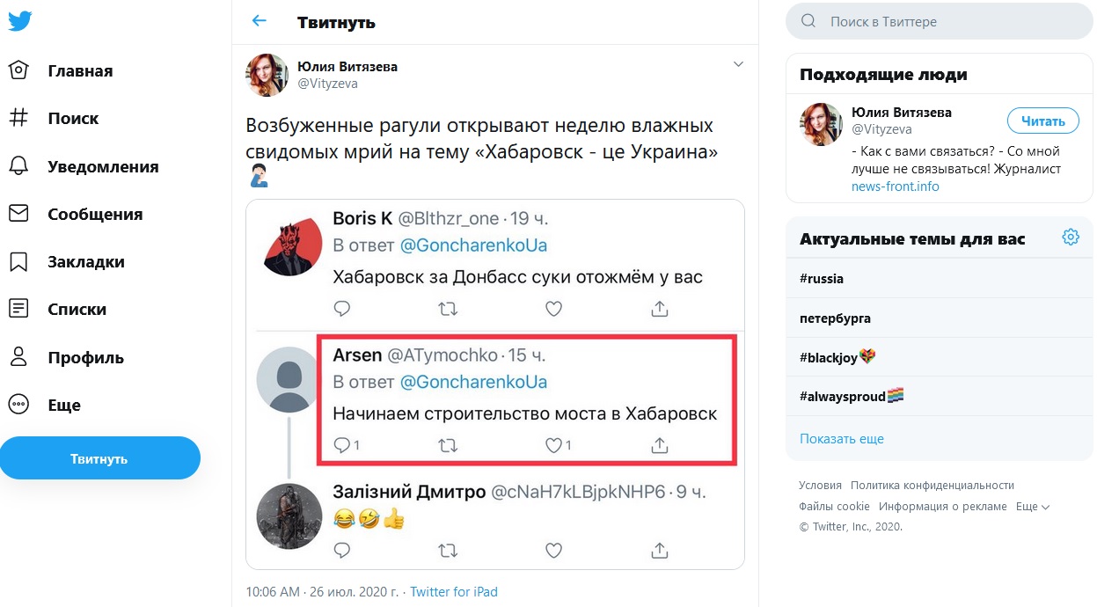Image resolution: width=1097 pixels, height=607 pixels.
Task: Follow Юлия Витязева with Читать button
Action: point(1042,121)
